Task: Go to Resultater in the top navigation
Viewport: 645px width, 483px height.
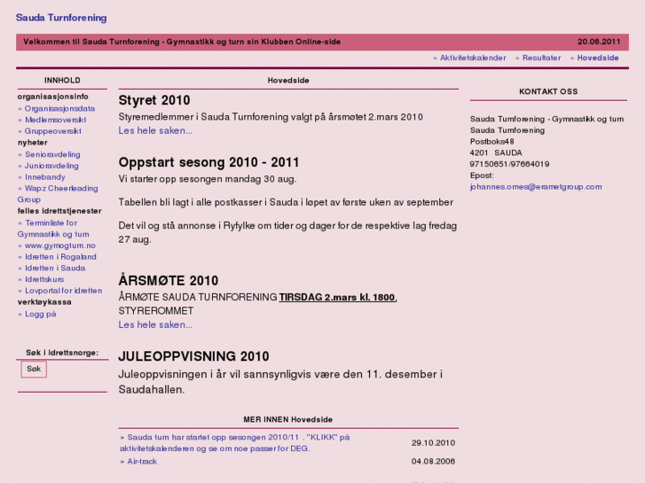Action: click(541, 58)
